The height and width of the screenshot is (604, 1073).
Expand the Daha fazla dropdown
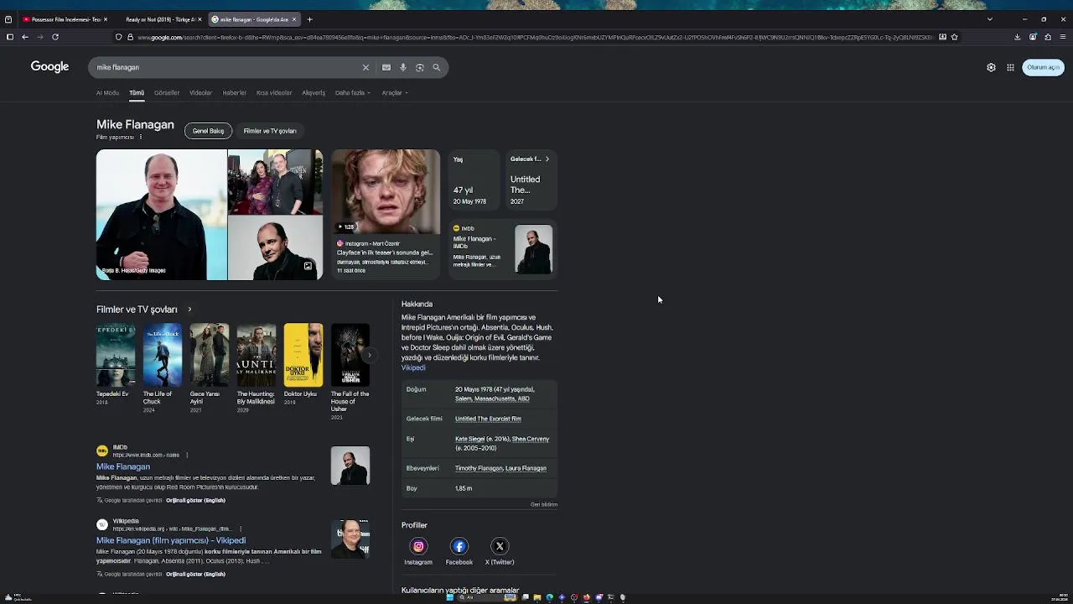click(x=353, y=93)
